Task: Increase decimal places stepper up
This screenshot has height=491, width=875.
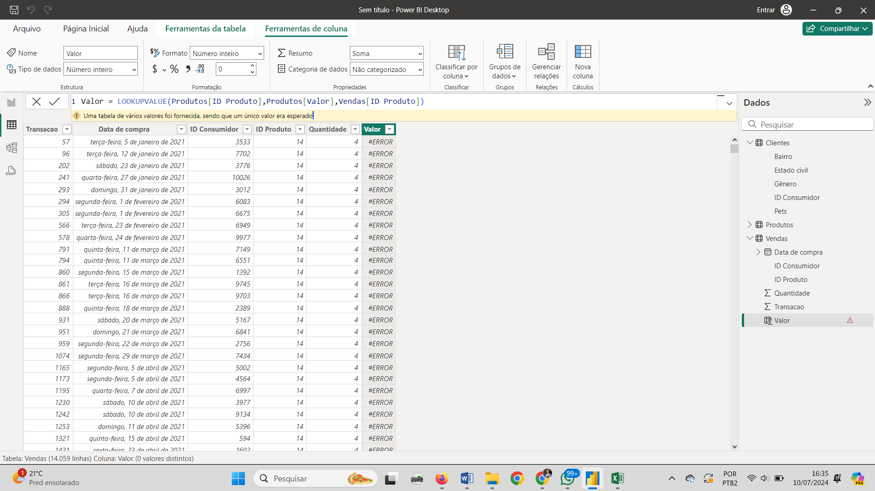Action: 252,66
